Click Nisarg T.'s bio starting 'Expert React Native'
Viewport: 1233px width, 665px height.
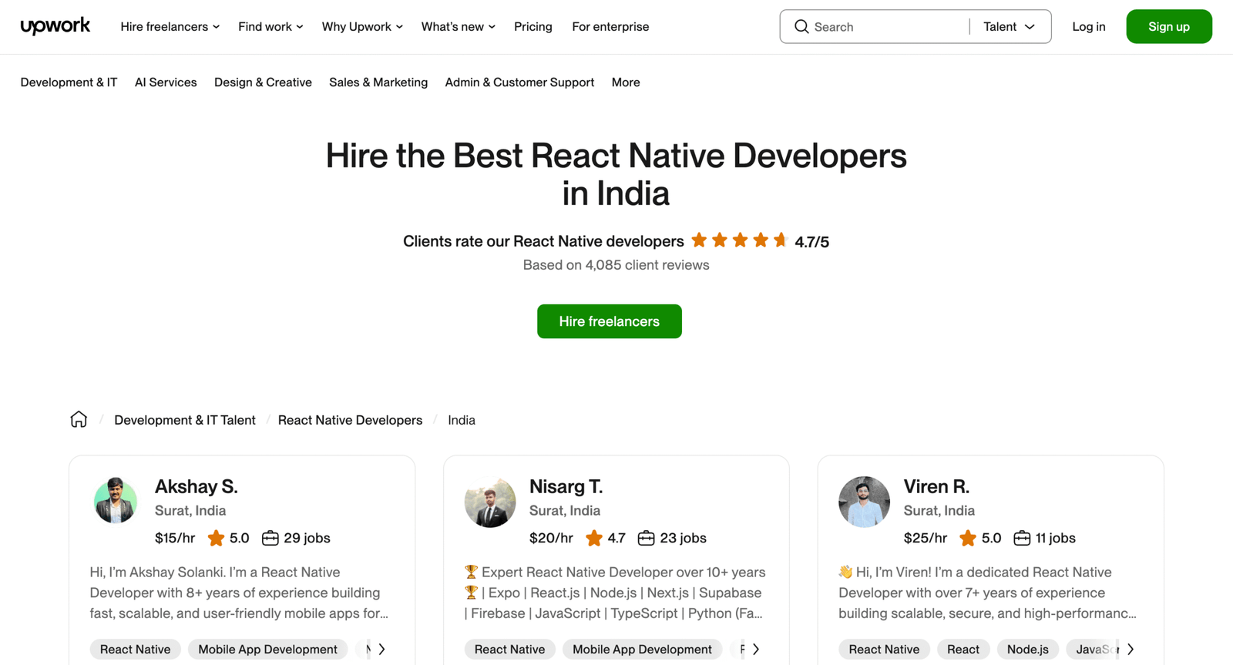click(615, 593)
